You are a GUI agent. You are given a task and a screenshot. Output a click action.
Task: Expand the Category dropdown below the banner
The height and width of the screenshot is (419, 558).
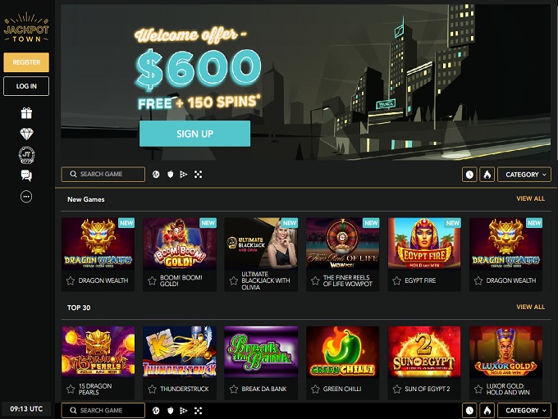point(524,175)
